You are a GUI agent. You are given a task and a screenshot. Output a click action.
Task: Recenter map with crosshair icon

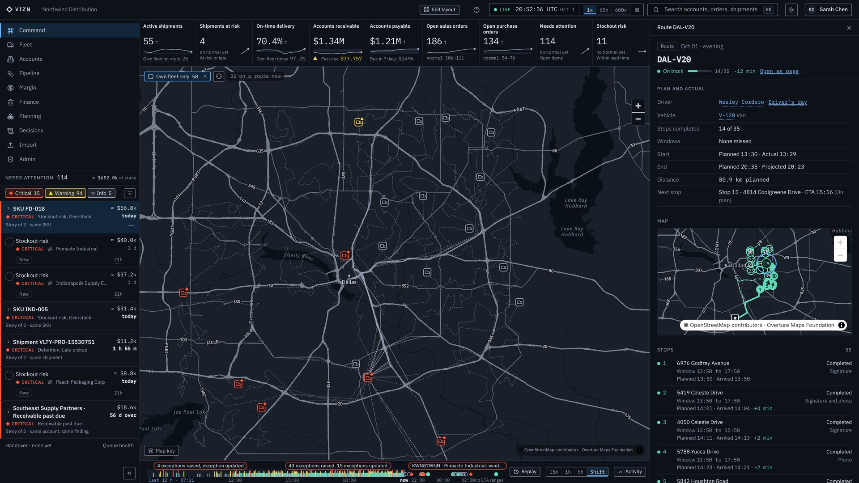point(219,76)
